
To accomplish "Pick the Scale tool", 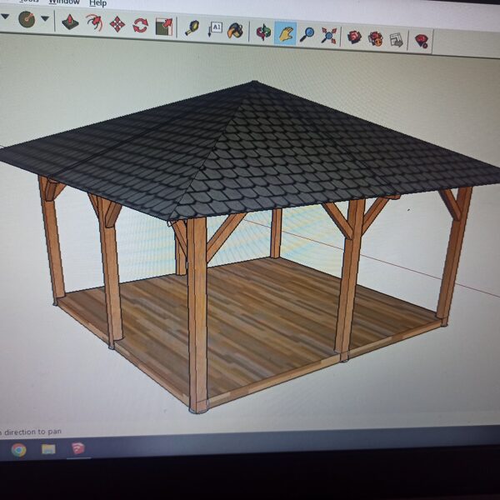I will (163, 26).
